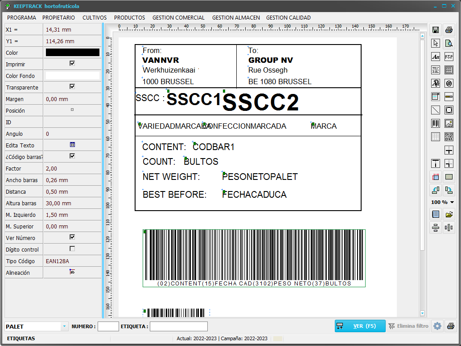The image size is (461, 346).
Task: Click the ETIQUETA input field
Action: pos(179,326)
